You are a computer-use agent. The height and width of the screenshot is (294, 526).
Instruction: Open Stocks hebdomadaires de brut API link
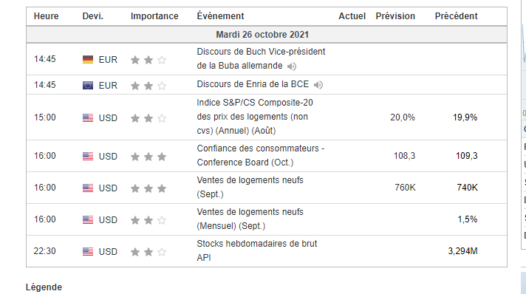coord(256,250)
